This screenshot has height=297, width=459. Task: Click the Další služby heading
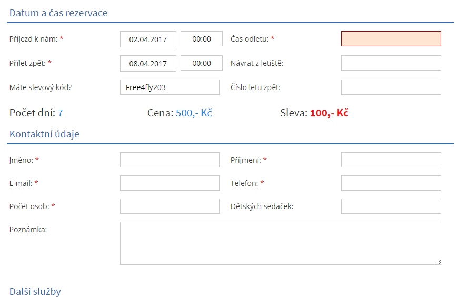pos(35,292)
